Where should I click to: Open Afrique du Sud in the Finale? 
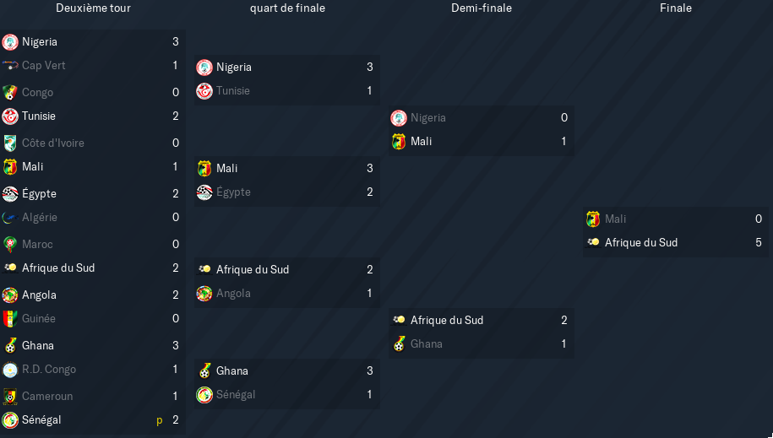tap(641, 243)
